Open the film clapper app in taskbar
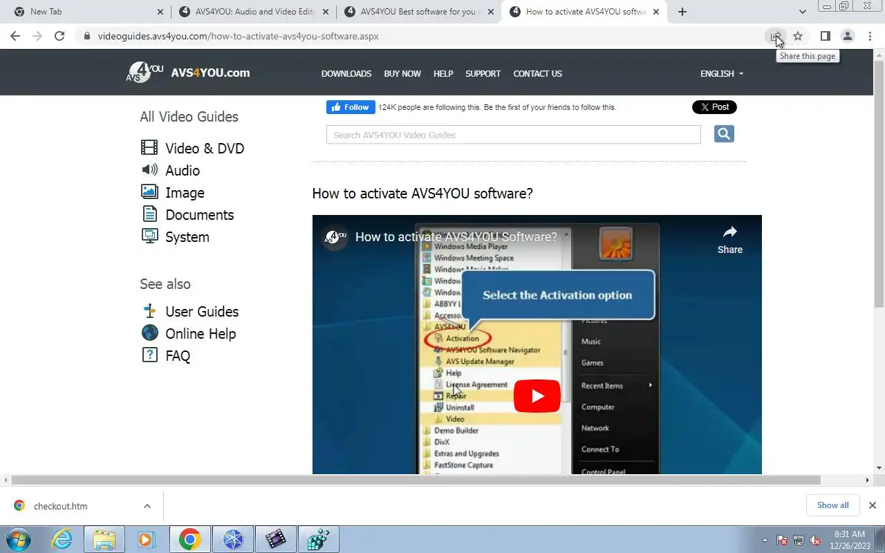Image resolution: width=885 pixels, height=553 pixels. pos(276,539)
